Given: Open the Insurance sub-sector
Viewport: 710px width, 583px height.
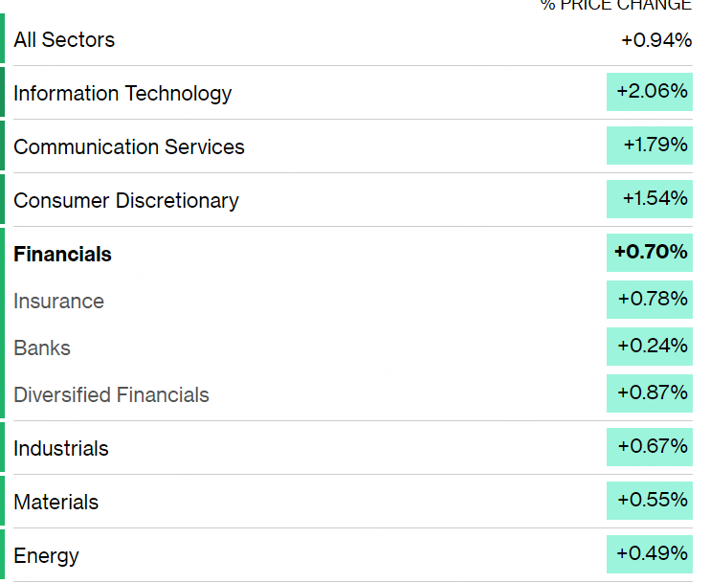Looking at the screenshot, I should (x=59, y=302).
